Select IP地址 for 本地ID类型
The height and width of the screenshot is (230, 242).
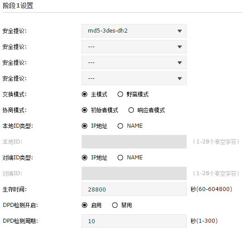click(x=84, y=126)
